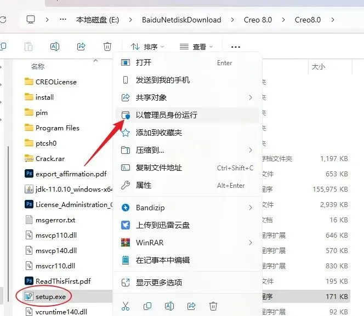Select 打开 in the context menu
Screen dimensions: 364x316
[187, 62]
